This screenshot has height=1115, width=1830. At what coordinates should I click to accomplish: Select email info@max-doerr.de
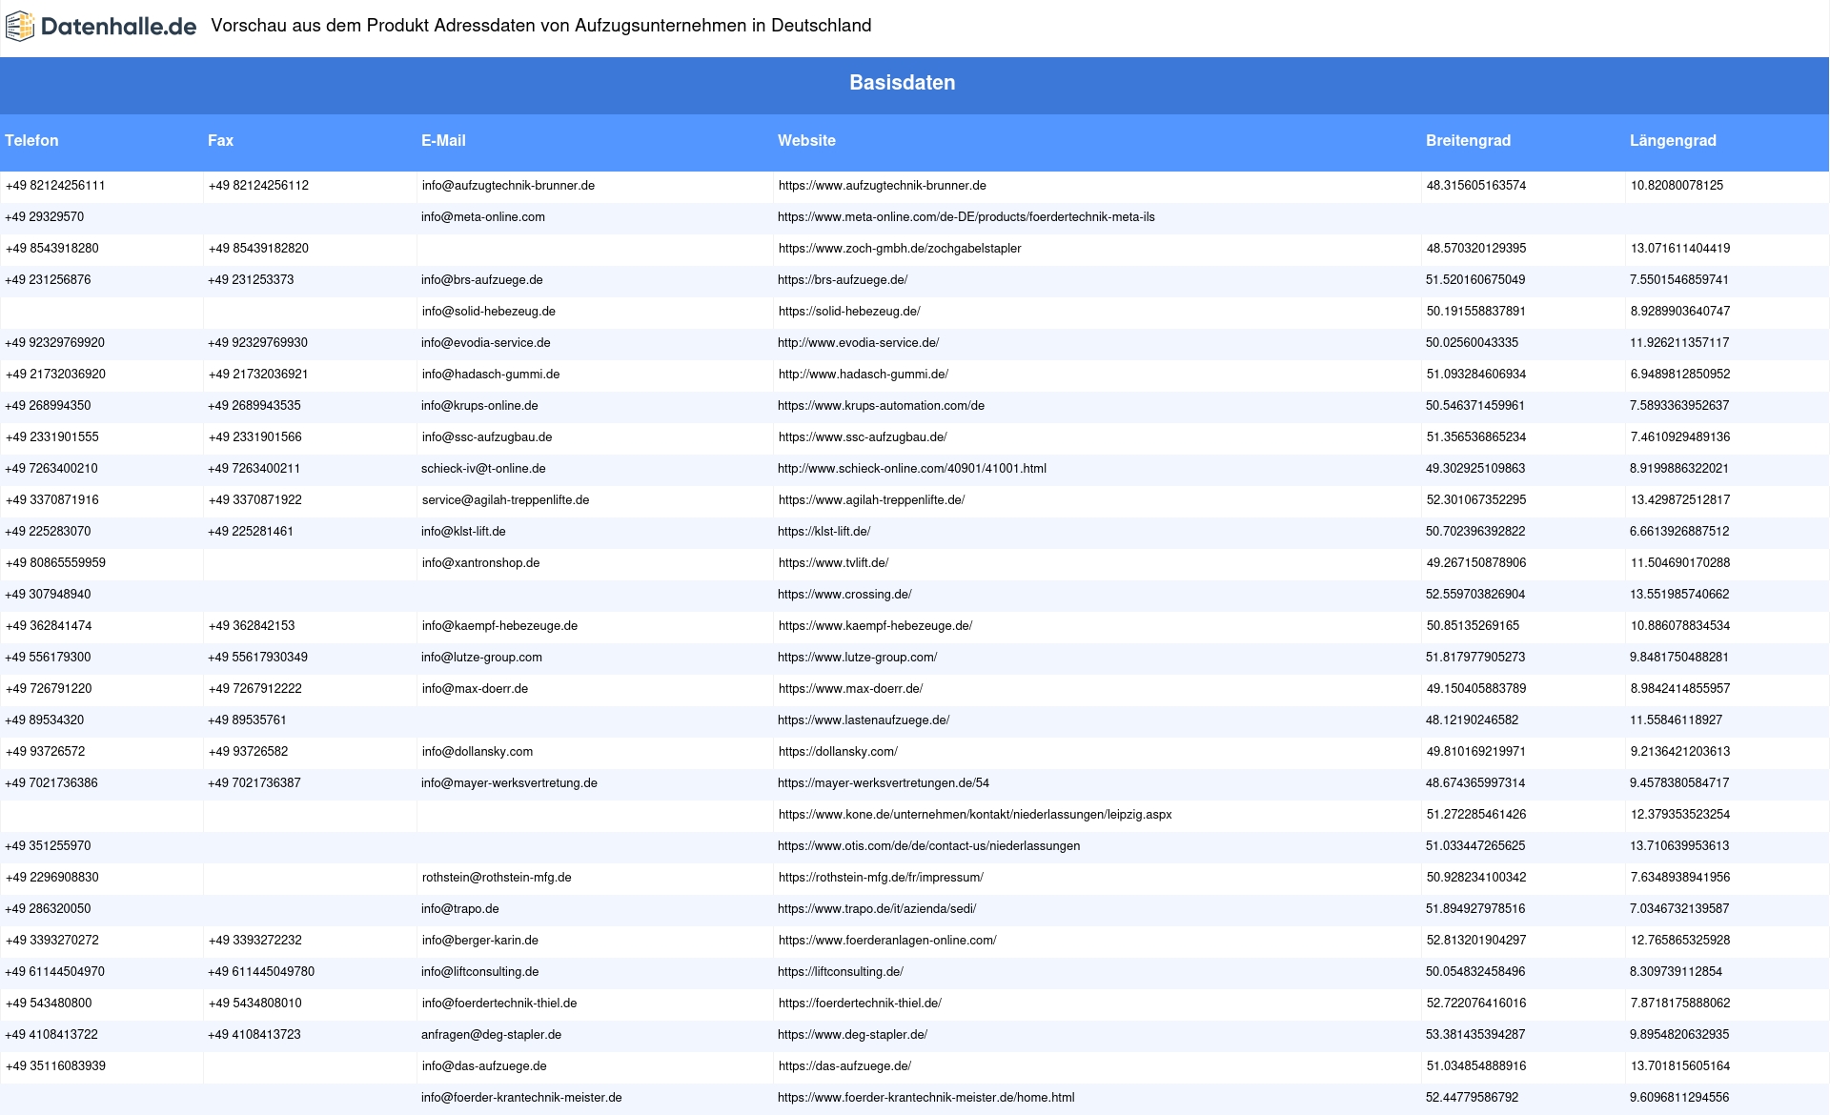pos(475,689)
